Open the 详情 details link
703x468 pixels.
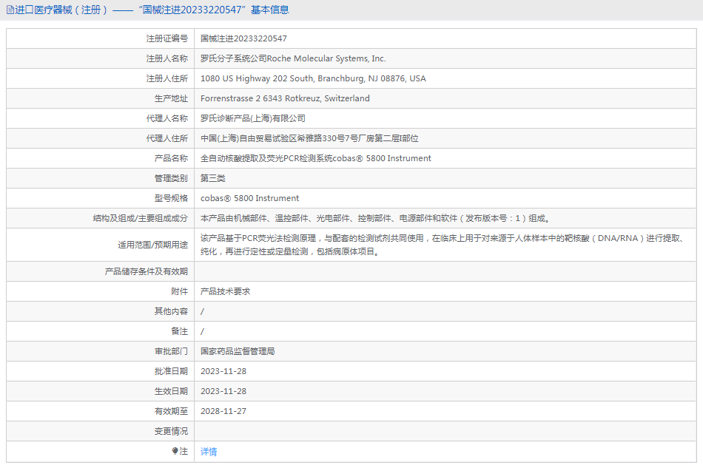209,452
